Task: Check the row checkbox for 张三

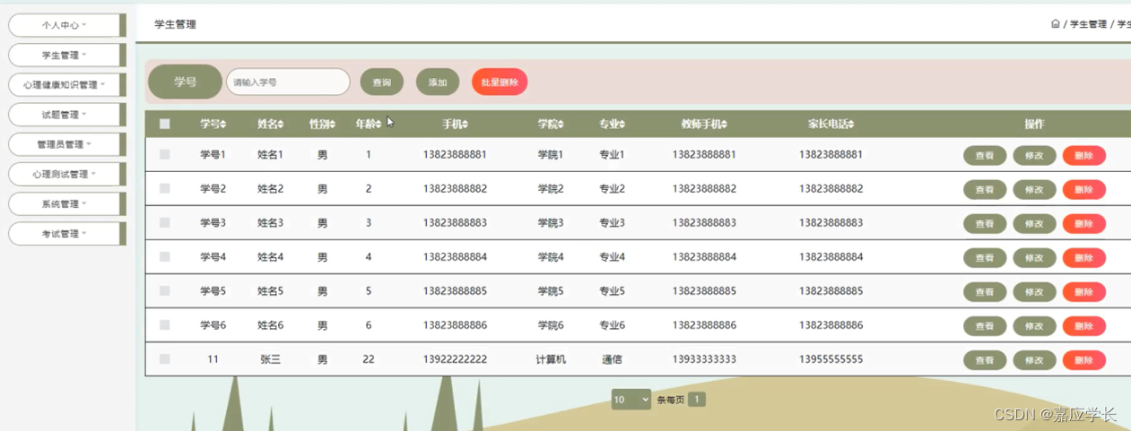Action: pos(164,358)
